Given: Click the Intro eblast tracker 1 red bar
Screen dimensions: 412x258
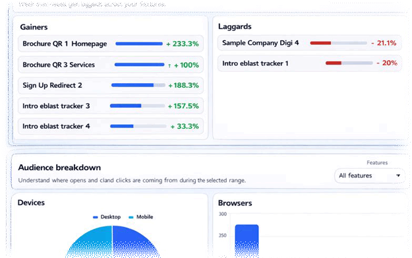Looking at the screenshot, I should [333, 63].
